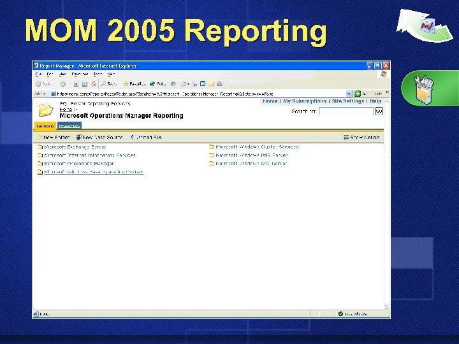Image resolution: width=459 pixels, height=344 pixels.
Task: Click the page icon inside the address bar
Action: (54, 94)
